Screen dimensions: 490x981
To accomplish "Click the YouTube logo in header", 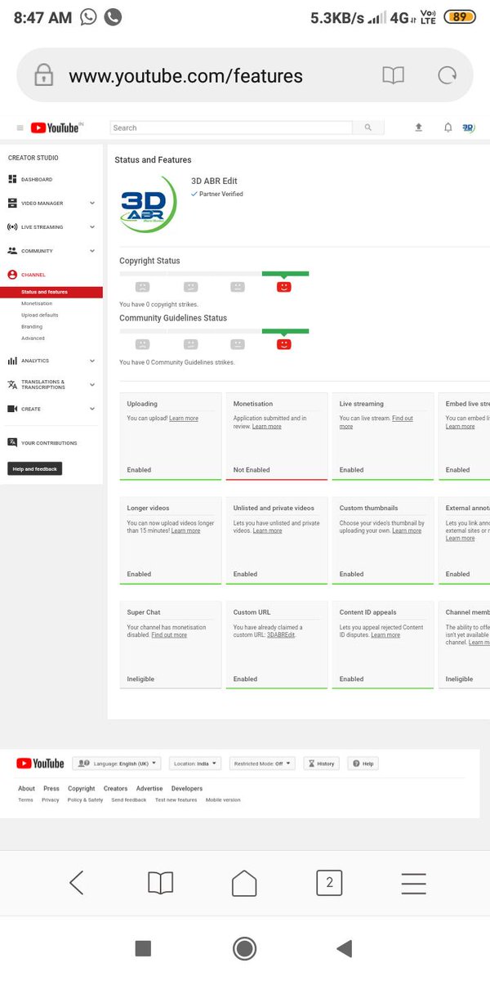I will (56, 128).
